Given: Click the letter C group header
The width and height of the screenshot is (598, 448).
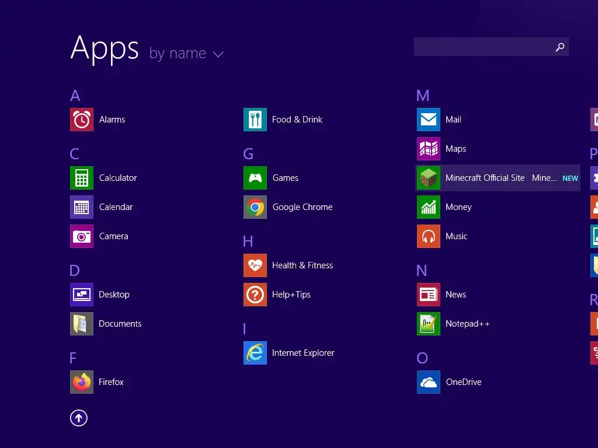Looking at the screenshot, I should pyautogui.click(x=75, y=154).
